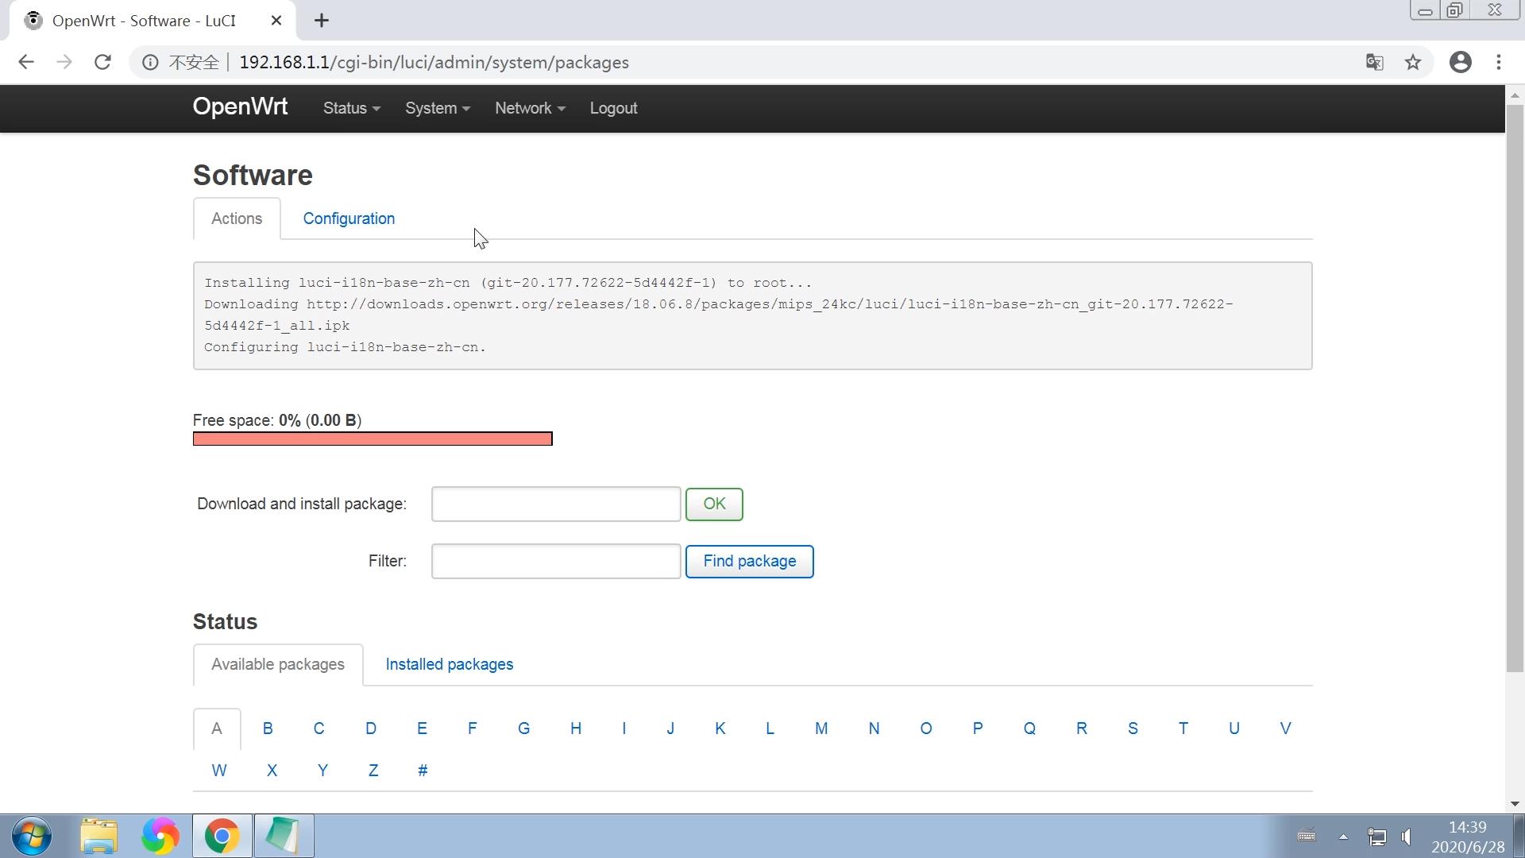Open Chrome profile account icon

click(1460, 62)
